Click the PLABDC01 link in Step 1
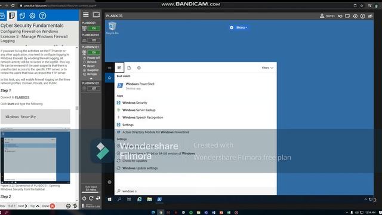Viewport: 382px width, 215px height. tap(22, 97)
